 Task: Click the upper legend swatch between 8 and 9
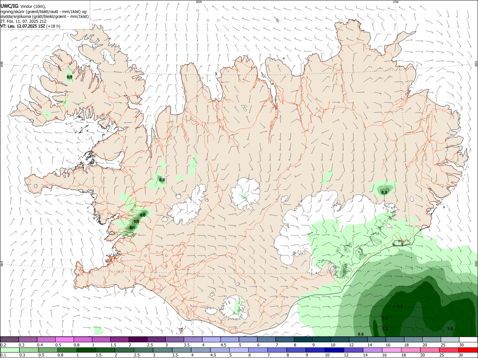click(x=303, y=340)
